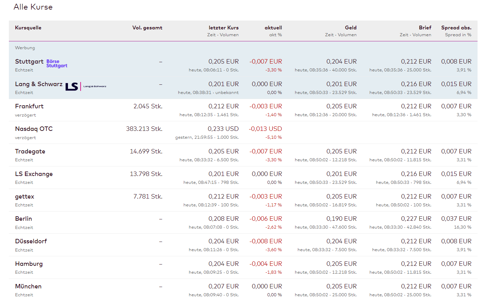Sort by Kursquelle column header
Screen dimensions: 482x299
pos(28,28)
